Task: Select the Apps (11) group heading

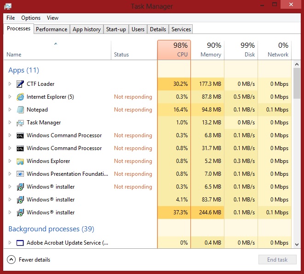Action: [x=23, y=70]
